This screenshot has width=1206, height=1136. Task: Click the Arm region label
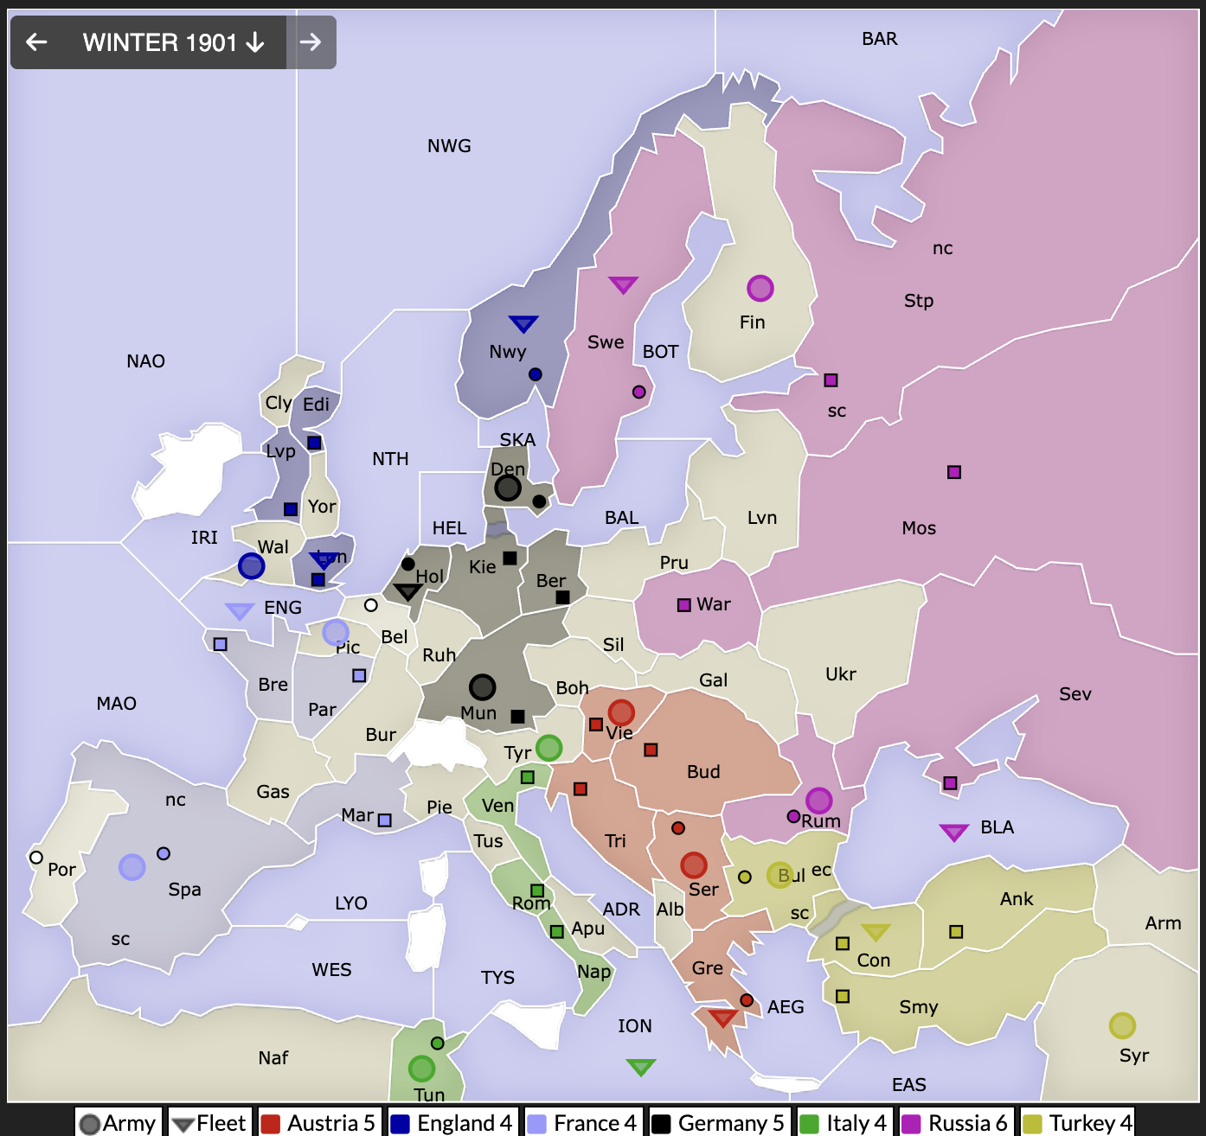(1163, 922)
